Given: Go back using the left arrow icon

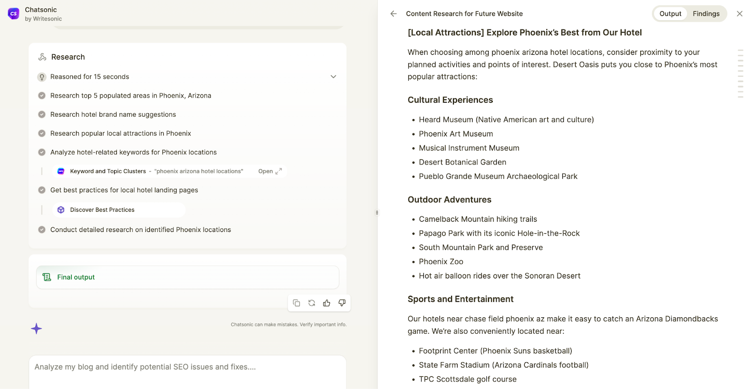Looking at the screenshot, I should click(393, 14).
